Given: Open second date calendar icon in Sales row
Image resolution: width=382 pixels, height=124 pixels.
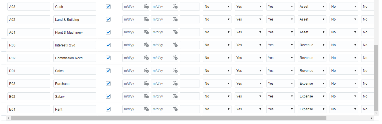Looking at the screenshot, I should [175, 71].
